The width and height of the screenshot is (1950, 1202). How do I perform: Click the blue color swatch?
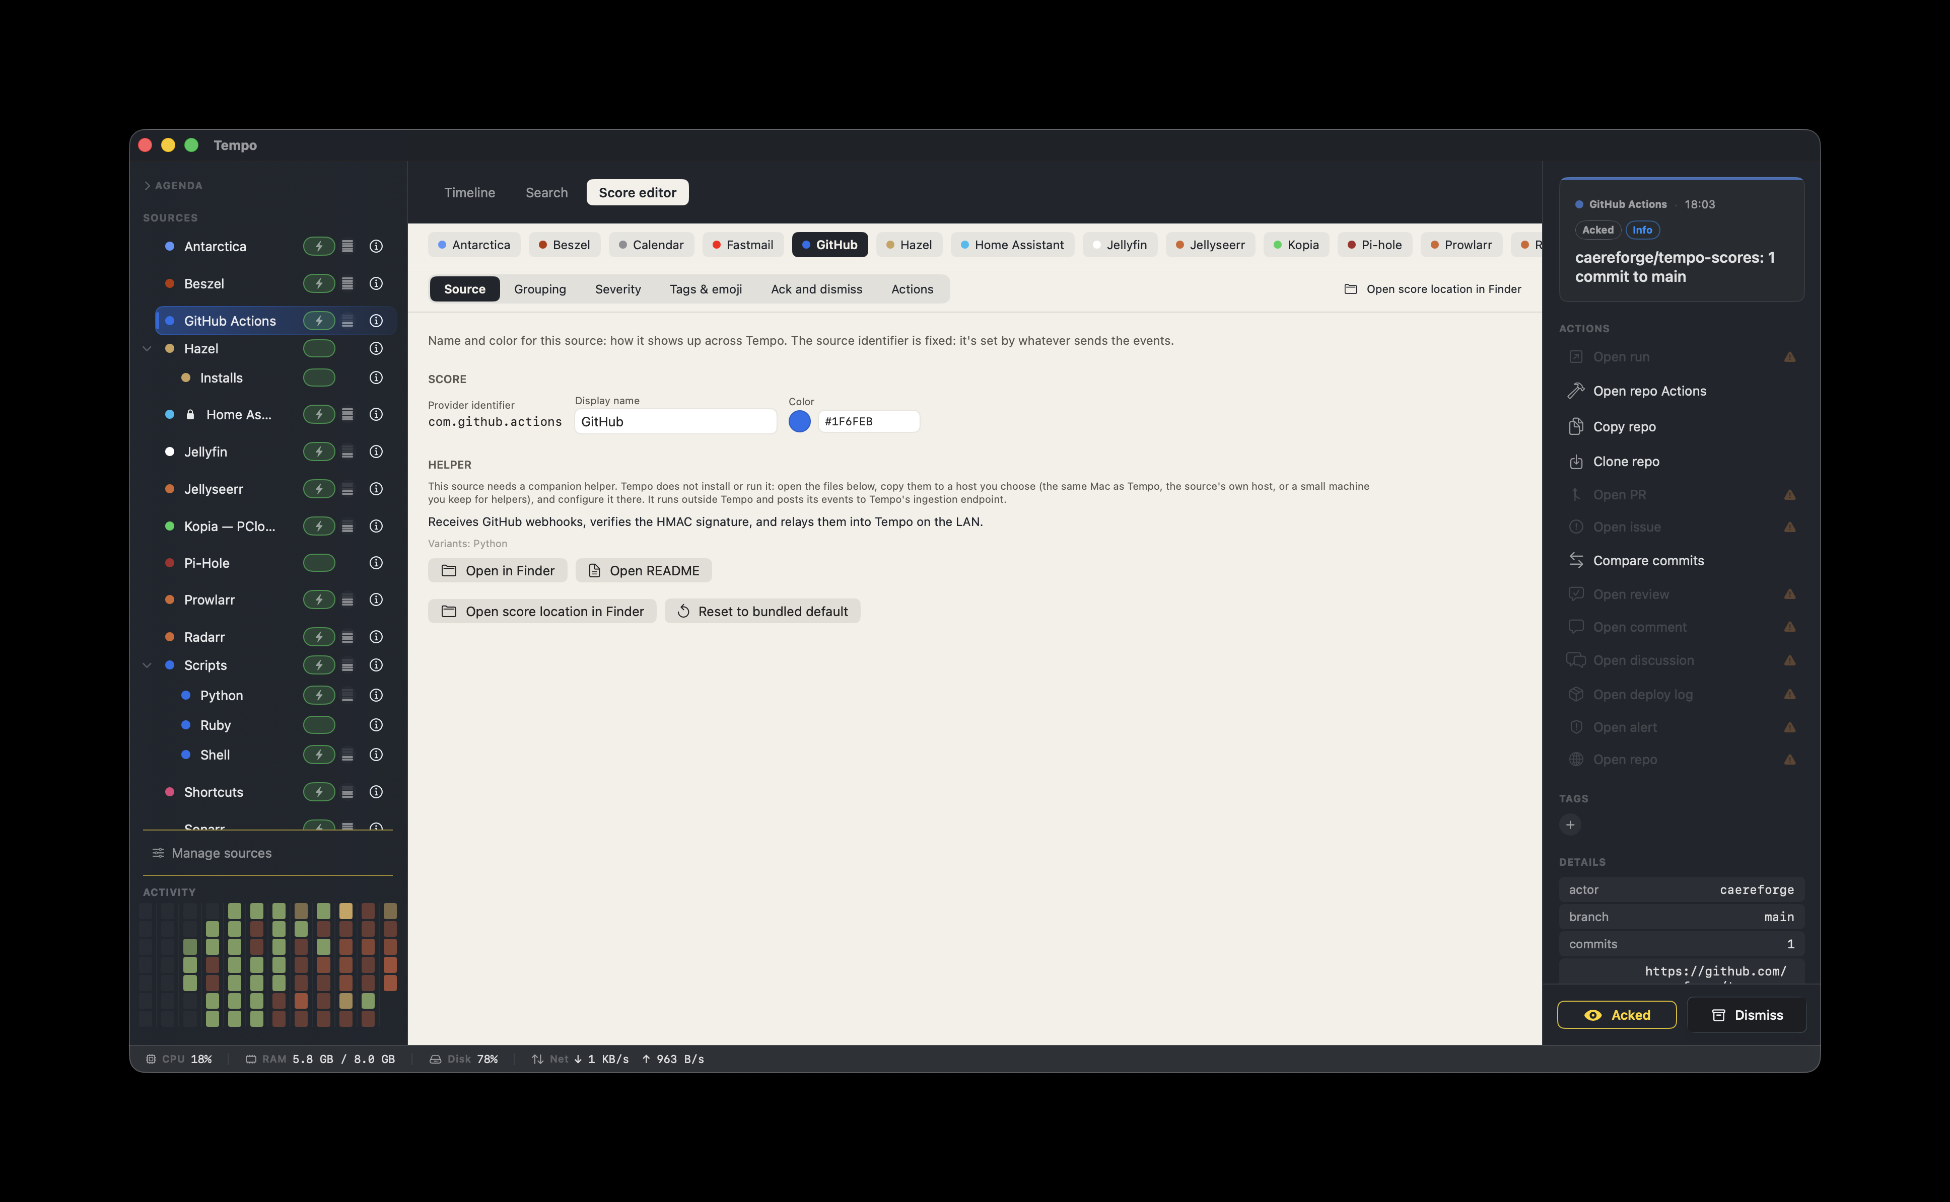[x=799, y=421]
